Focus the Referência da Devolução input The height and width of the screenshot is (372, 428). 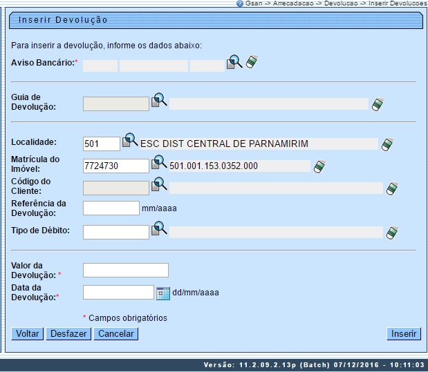111,208
